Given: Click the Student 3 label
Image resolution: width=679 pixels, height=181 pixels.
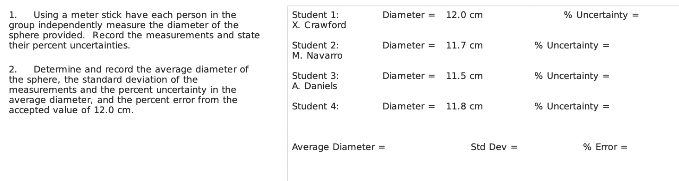Looking at the screenshot, I should (x=315, y=76).
